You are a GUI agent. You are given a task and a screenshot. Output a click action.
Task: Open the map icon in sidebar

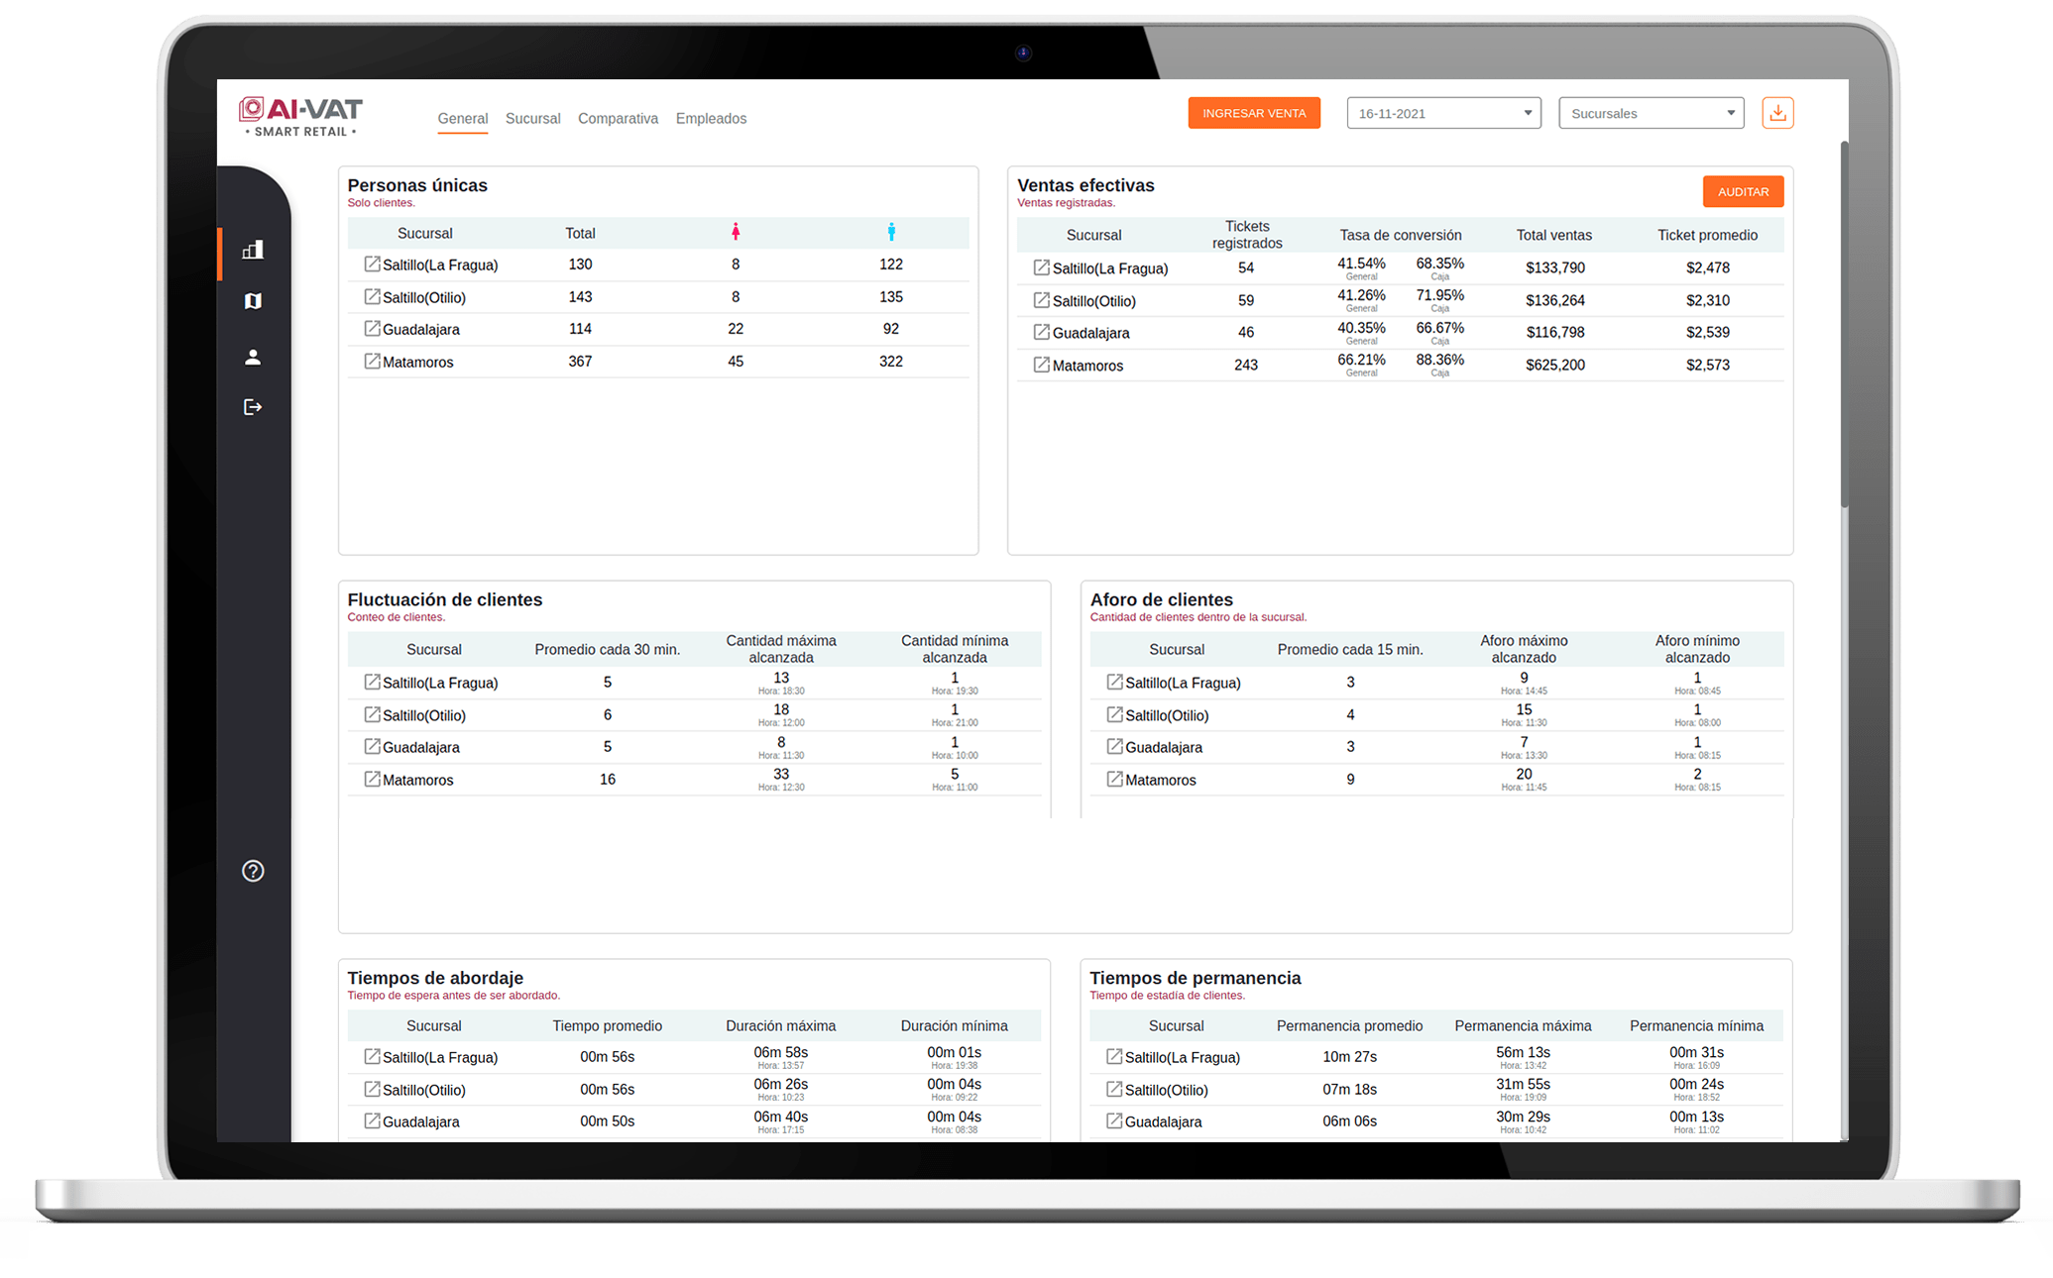pyautogui.click(x=253, y=301)
